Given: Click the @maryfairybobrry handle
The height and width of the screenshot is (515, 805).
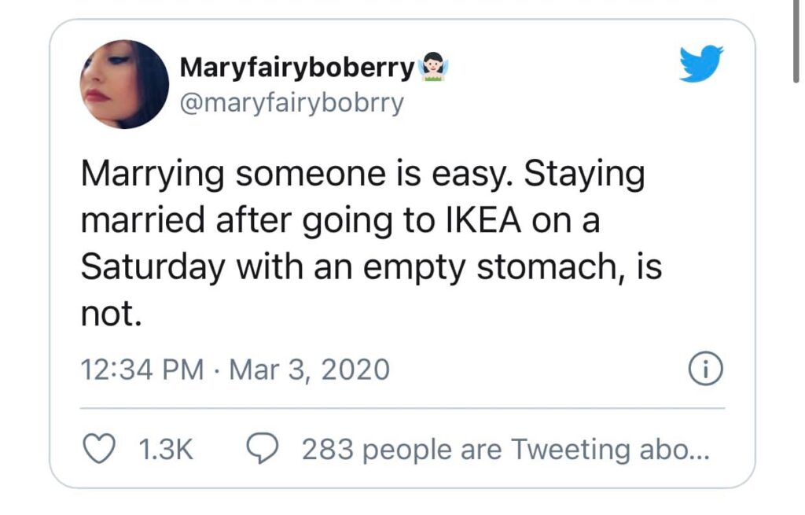Looking at the screenshot, I should tap(292, 103).
